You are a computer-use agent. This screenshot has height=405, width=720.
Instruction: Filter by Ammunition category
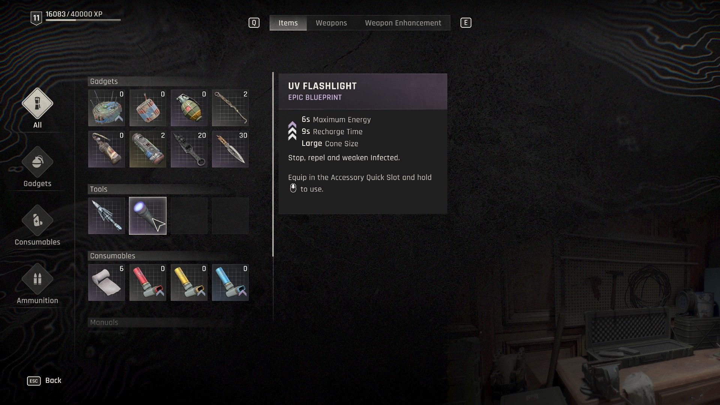[37, 284]
